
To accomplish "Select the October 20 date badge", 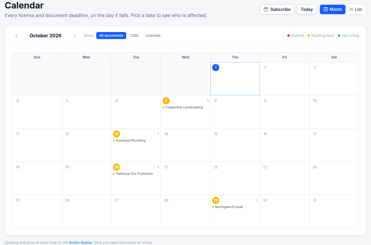I will pyautogui.click(x=117, y=167).
